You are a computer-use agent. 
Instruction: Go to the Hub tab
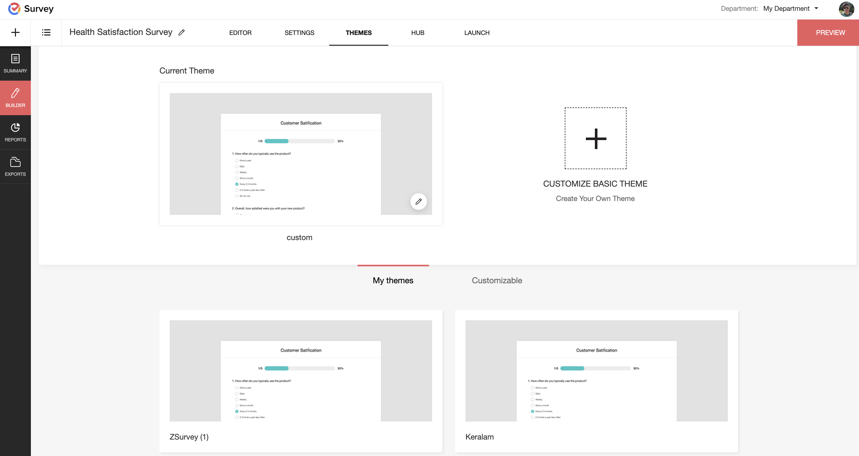point(417,33)
